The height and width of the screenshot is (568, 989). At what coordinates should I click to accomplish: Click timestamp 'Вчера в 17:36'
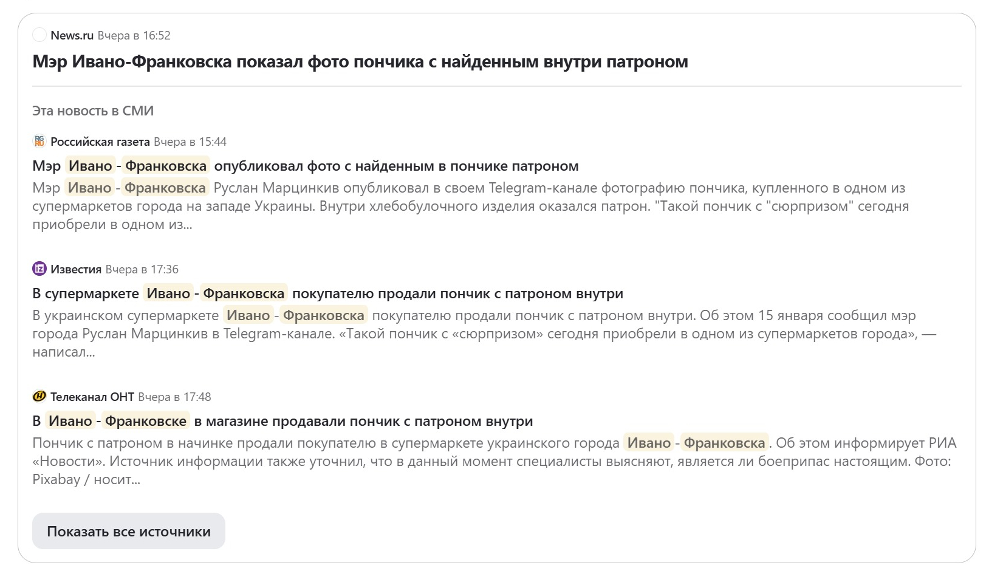(142, 269)
